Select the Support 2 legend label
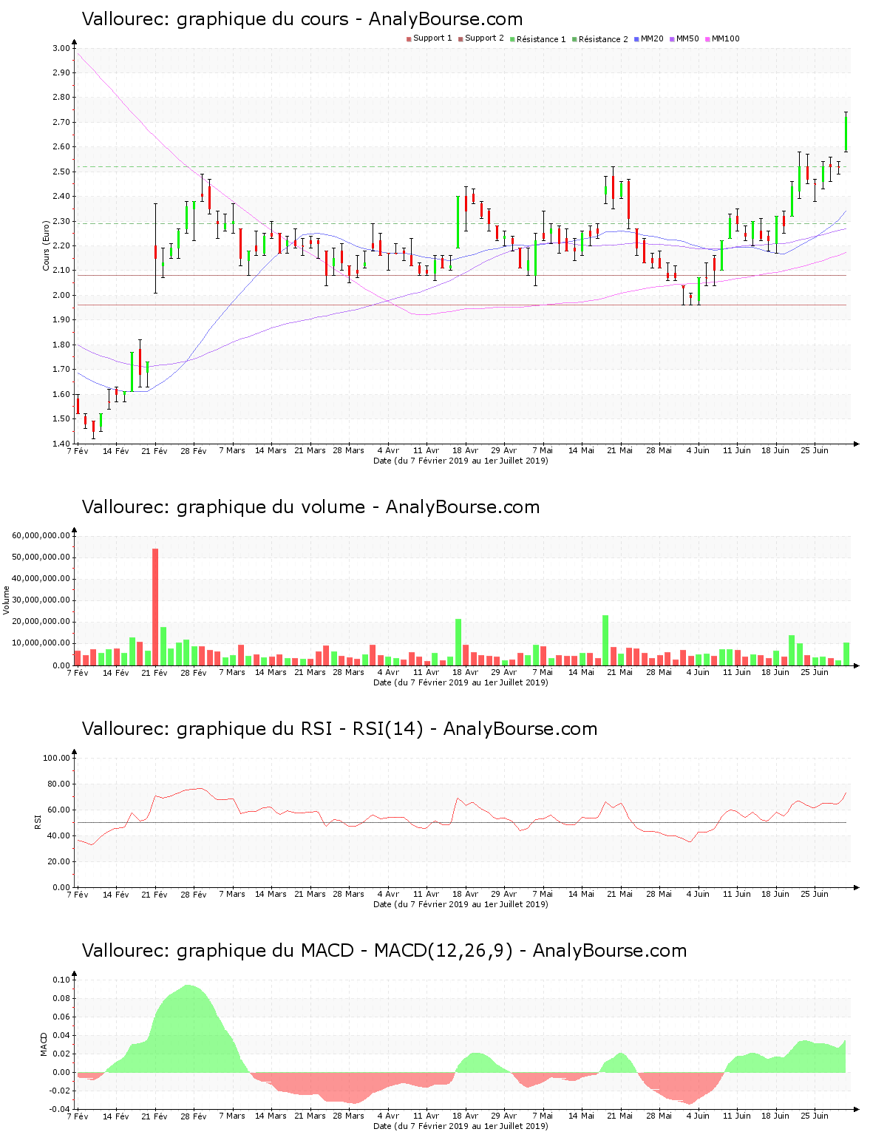Image resolution: width=887 pixels, height=1146 pixels. click(484, 38)
